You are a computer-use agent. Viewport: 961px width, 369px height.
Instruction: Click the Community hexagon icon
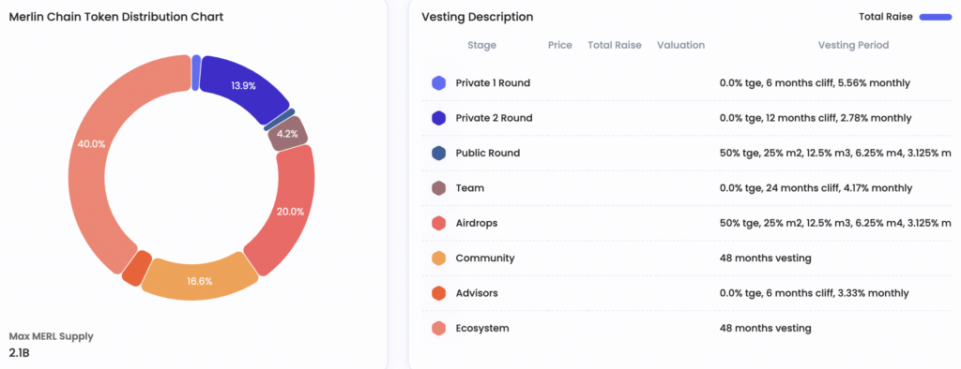tap(438, 258)
